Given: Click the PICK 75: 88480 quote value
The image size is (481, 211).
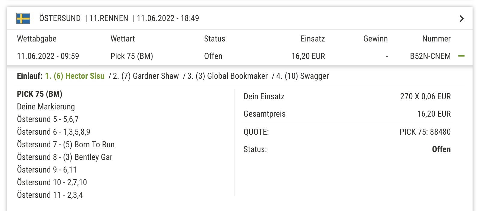Looking at the screenshot, I should (x=425, y=132).
